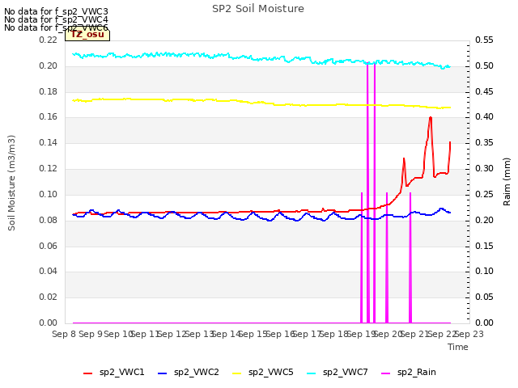Click the 0.10 left axis tick label
Image resolution: width=518 pixels, height=388 pixels.
click(x=49, y=194)
